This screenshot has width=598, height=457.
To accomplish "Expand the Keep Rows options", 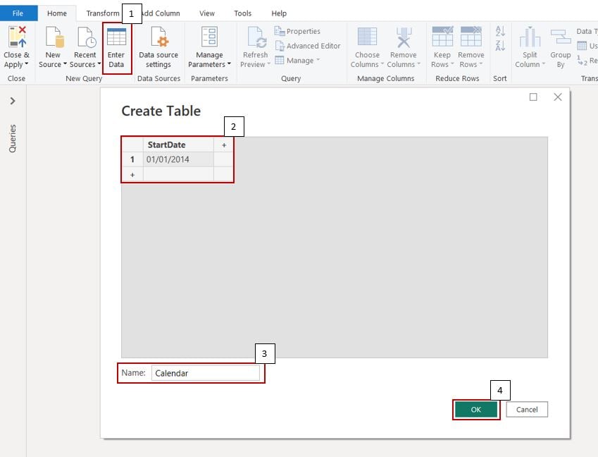I will pos(442,44).
